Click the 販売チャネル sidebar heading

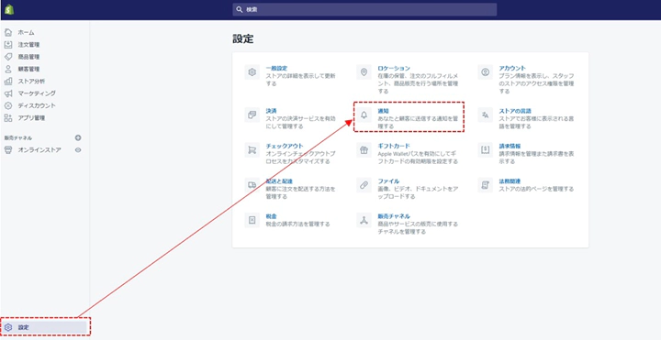[18, 137]
